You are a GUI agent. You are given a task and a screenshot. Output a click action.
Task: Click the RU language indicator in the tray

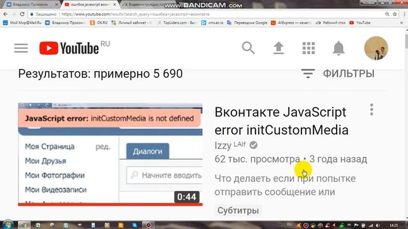click(289, 225)
